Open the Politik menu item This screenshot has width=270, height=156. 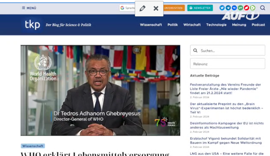[x=173, y=25]
